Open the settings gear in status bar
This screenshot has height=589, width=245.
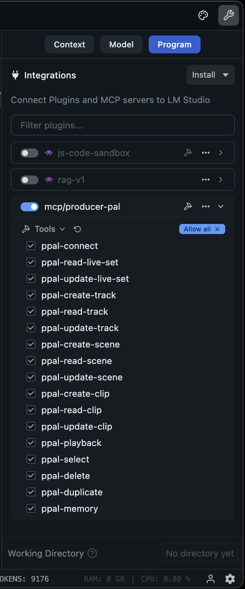pyautogui.click(x=230, y=579)
